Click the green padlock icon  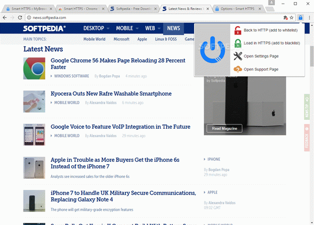[x=238, y=43]
